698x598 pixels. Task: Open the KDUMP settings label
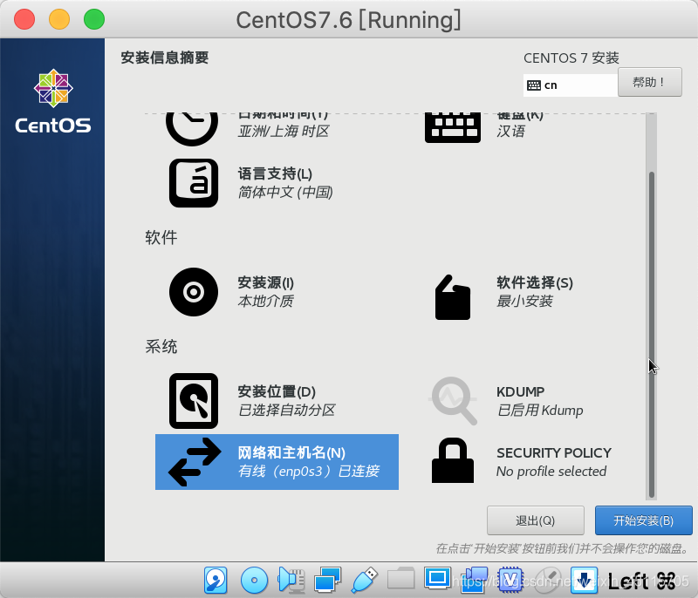(520, 391)
